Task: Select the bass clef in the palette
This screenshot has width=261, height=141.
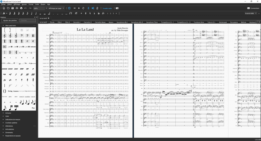Action: point(22,36)
